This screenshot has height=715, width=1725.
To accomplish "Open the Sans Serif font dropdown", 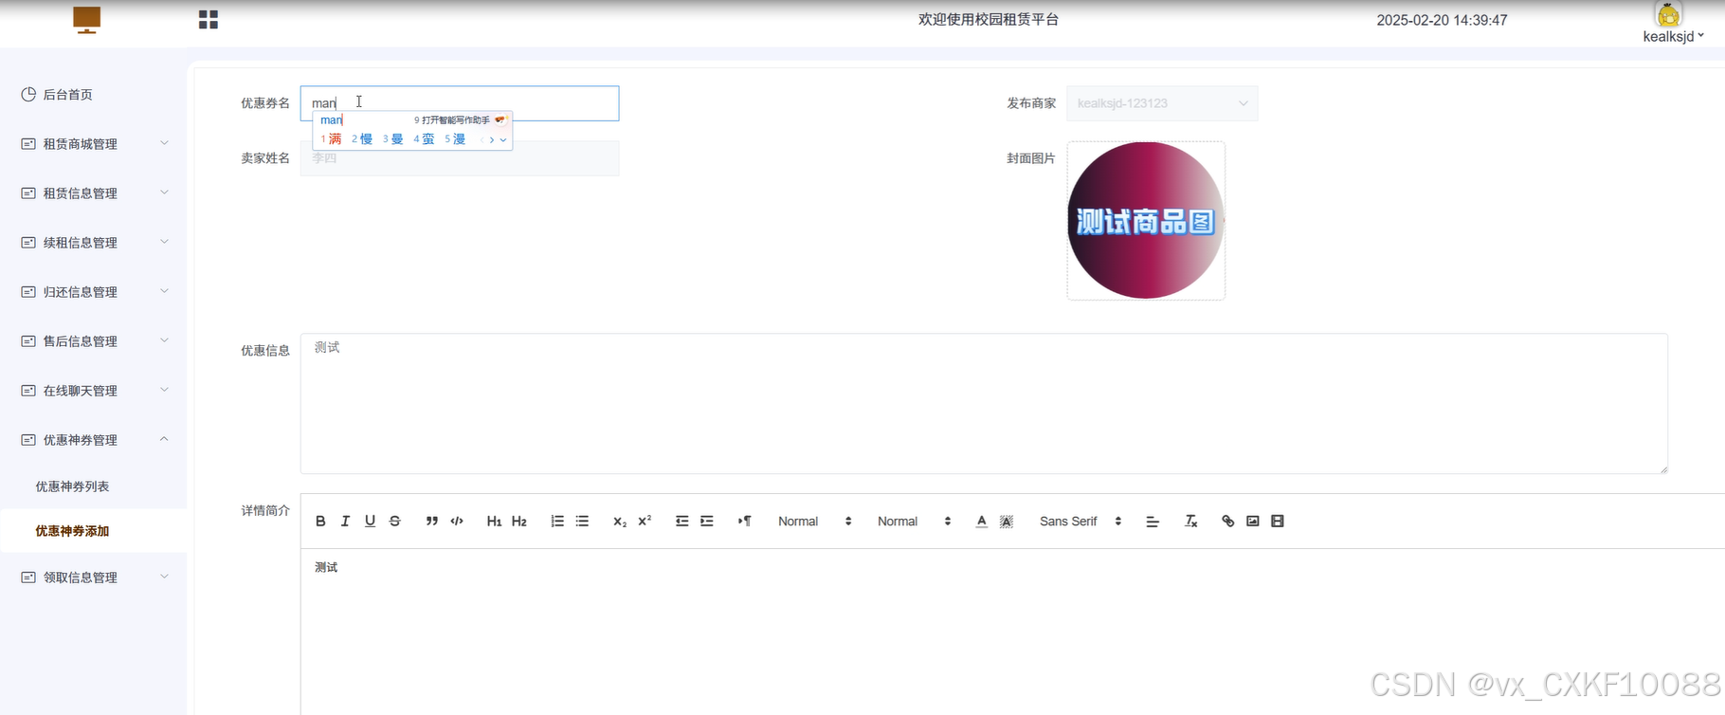I will [x=1080, y=522].
